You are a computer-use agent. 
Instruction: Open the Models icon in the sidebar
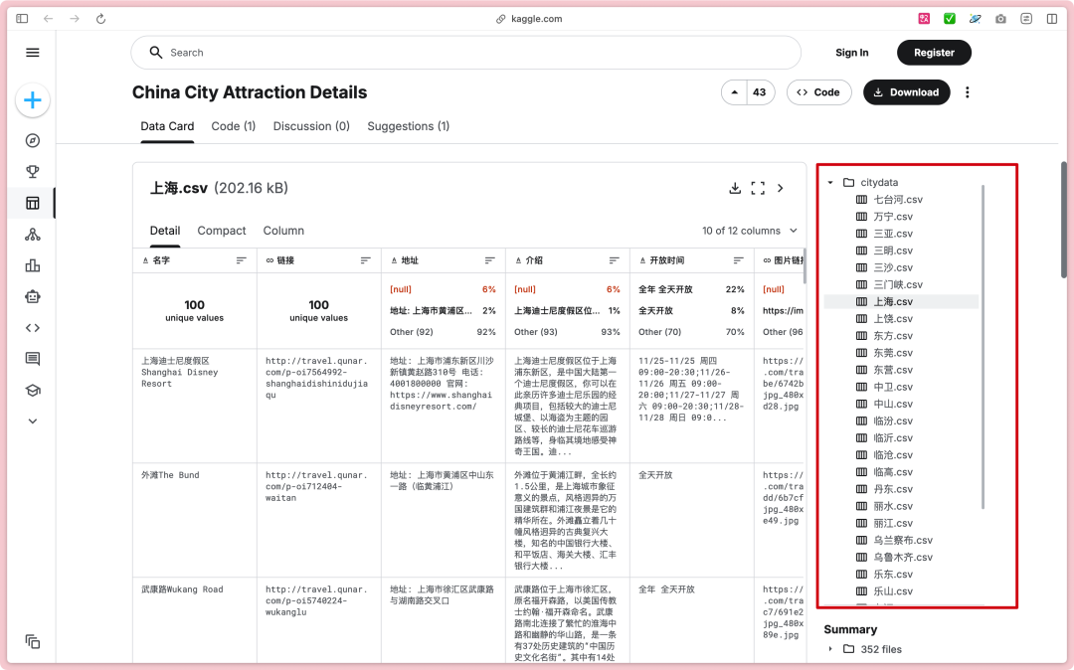(32, 233)
